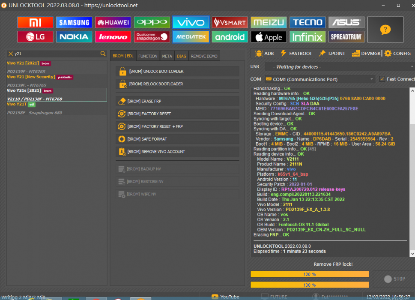Open the T.POINT tool
The image size is (415, 300).
click(332, 54)
